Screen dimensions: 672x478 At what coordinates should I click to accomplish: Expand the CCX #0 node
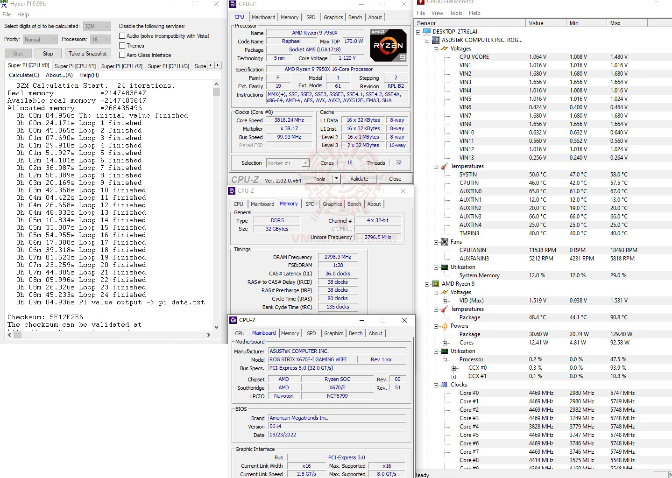click(453, 368)
